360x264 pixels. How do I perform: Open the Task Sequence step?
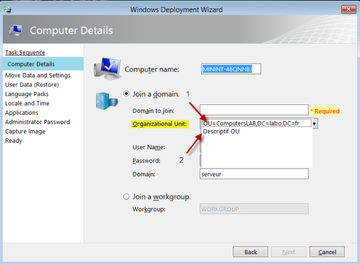tap(25, 52)
